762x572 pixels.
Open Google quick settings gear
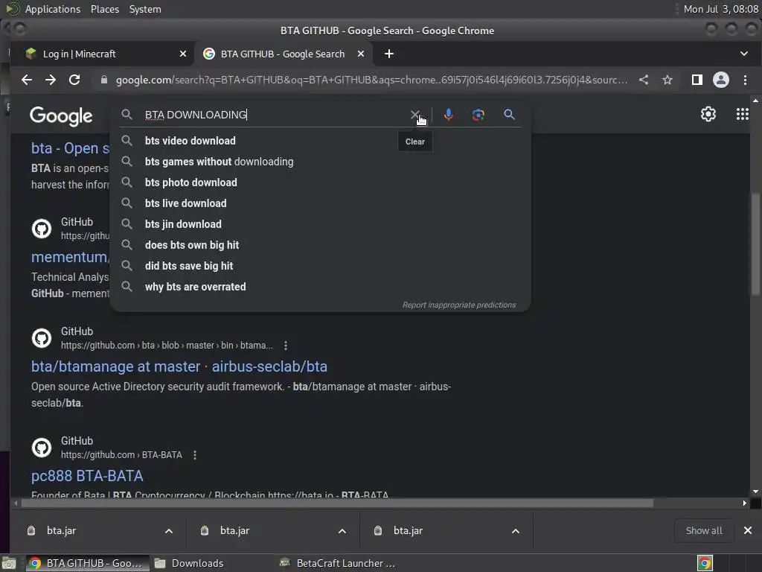coord(708,114)
